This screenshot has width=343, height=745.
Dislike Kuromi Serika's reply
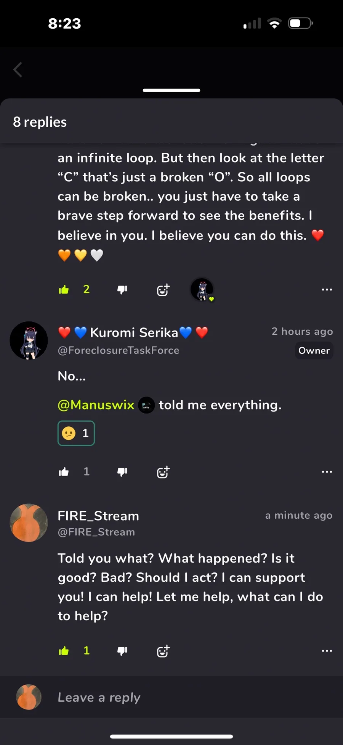click(122, 472)
